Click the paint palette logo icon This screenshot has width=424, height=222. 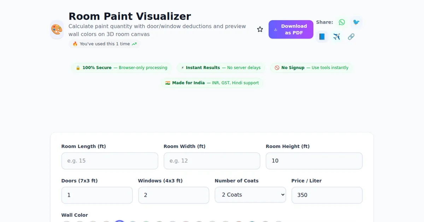tap(57, 30)
